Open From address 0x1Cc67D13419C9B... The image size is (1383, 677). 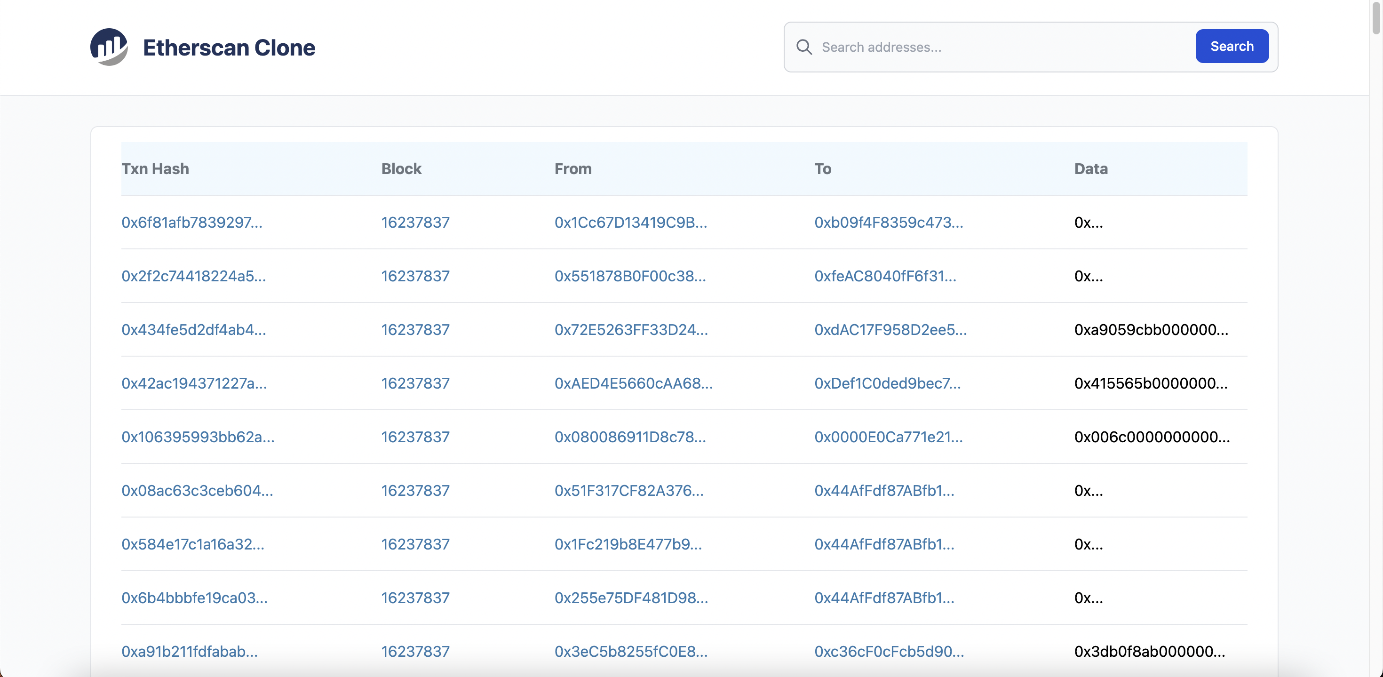[630, 222]
